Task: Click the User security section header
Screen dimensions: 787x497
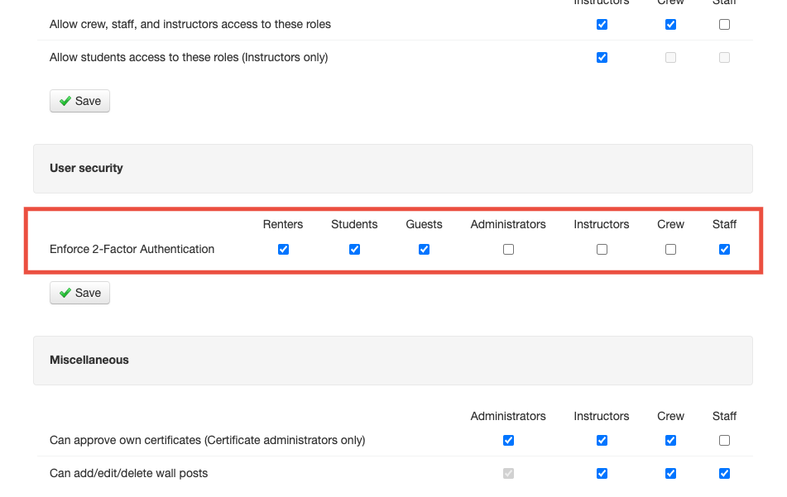Action: (x=86, y=168)
